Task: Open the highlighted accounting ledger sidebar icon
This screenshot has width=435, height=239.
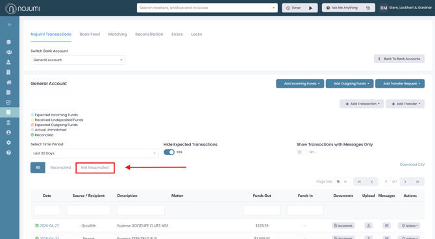Action: (8, 112)
